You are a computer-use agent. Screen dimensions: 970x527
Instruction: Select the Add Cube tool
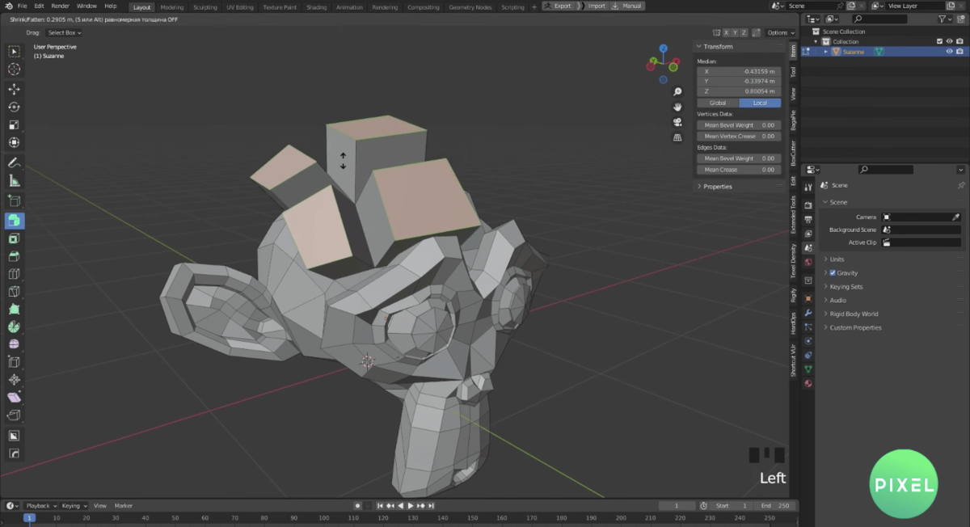tap(14, 200)
